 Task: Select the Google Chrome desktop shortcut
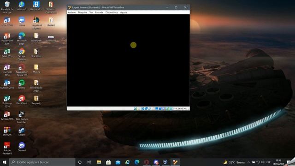click(x=22, y=54)
